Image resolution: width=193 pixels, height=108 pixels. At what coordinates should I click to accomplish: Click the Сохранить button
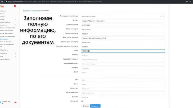tap(95, 106)
